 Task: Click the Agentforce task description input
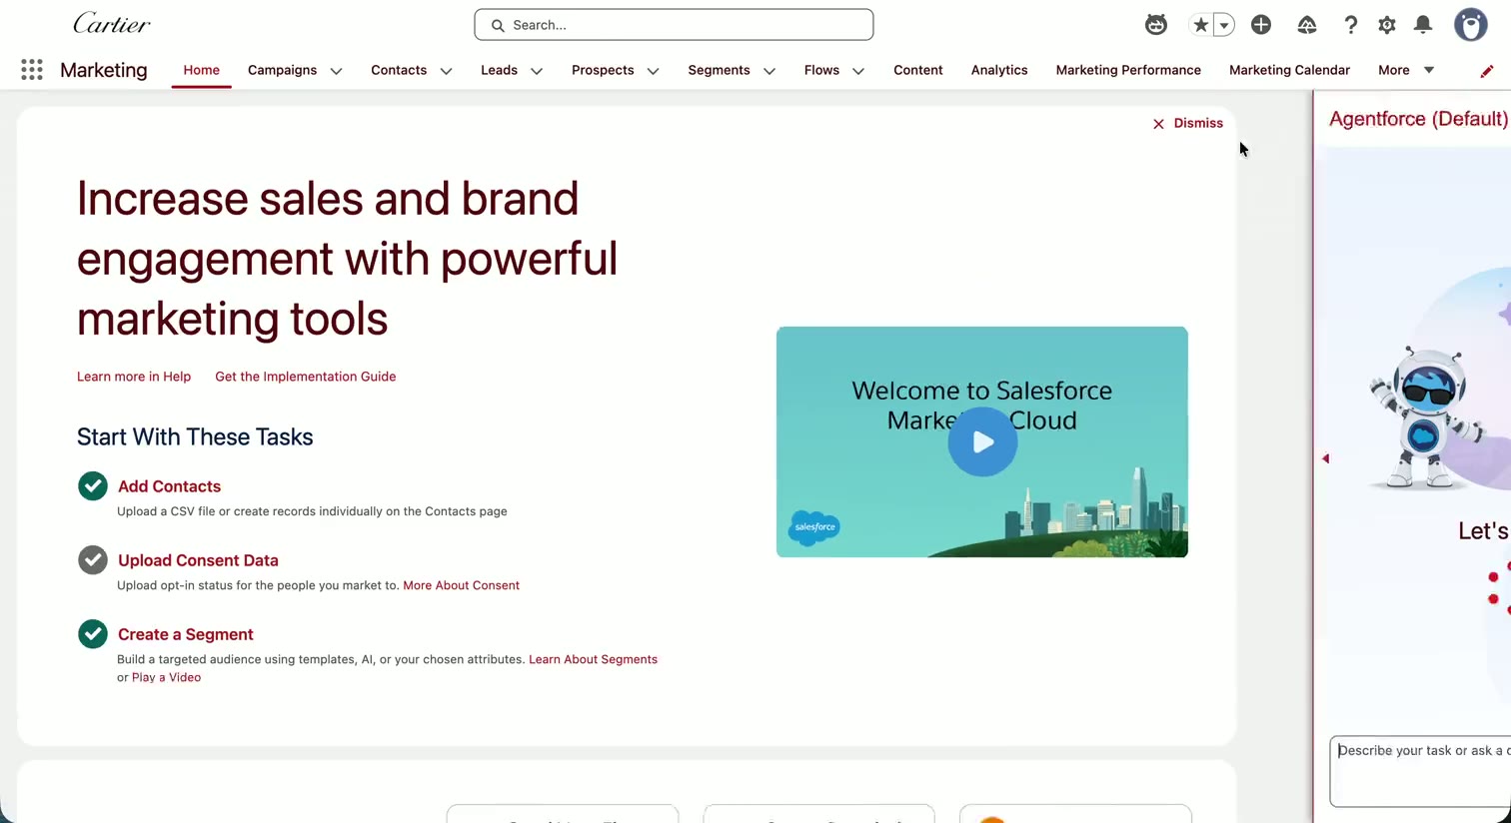pyautogui.click(x=1420, y=771)
